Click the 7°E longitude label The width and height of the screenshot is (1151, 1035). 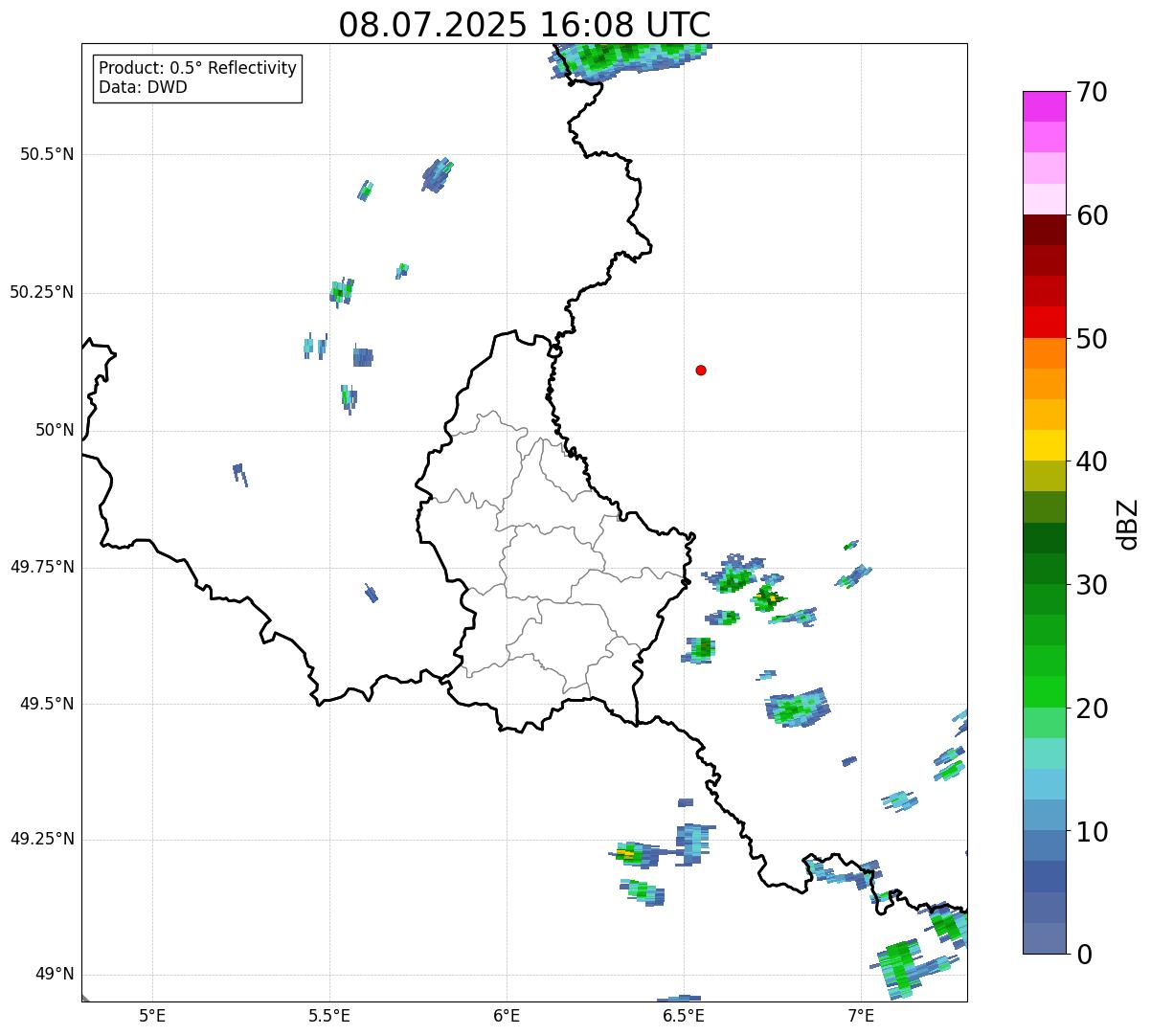tap(861, 1015)
